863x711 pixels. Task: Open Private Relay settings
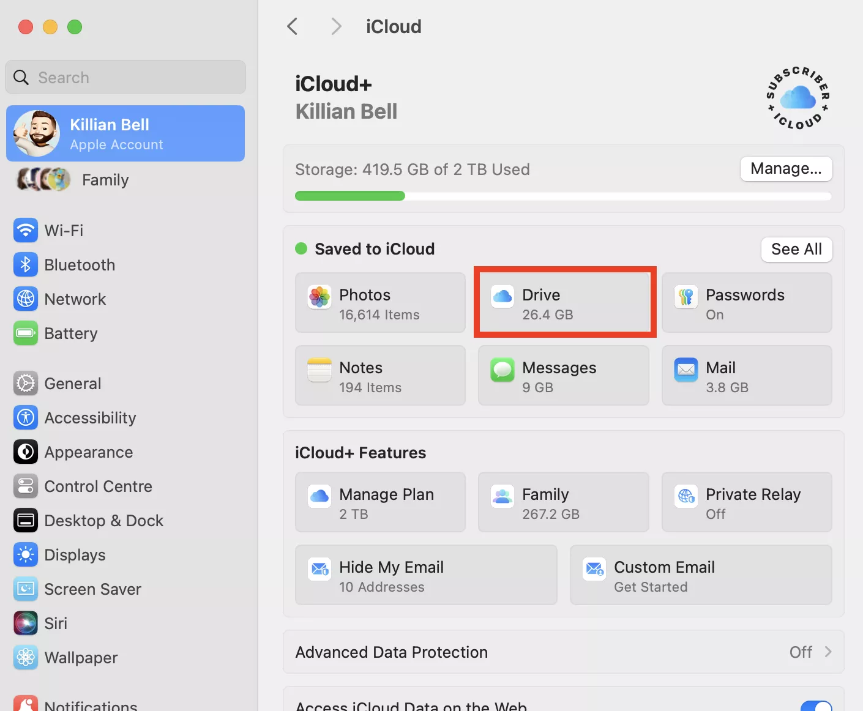click(x=746, y=503)
